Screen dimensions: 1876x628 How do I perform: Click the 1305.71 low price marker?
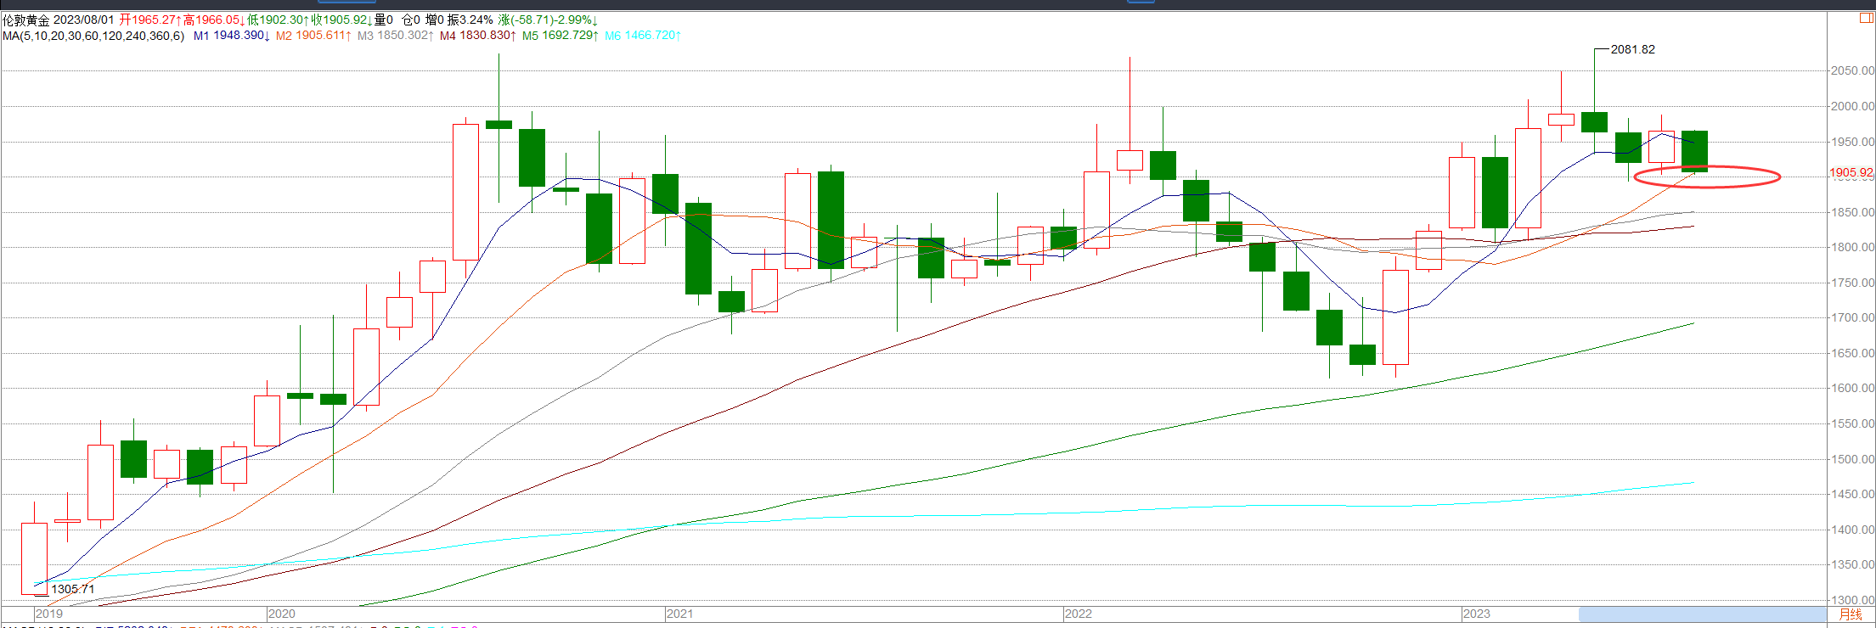point(73,589)
